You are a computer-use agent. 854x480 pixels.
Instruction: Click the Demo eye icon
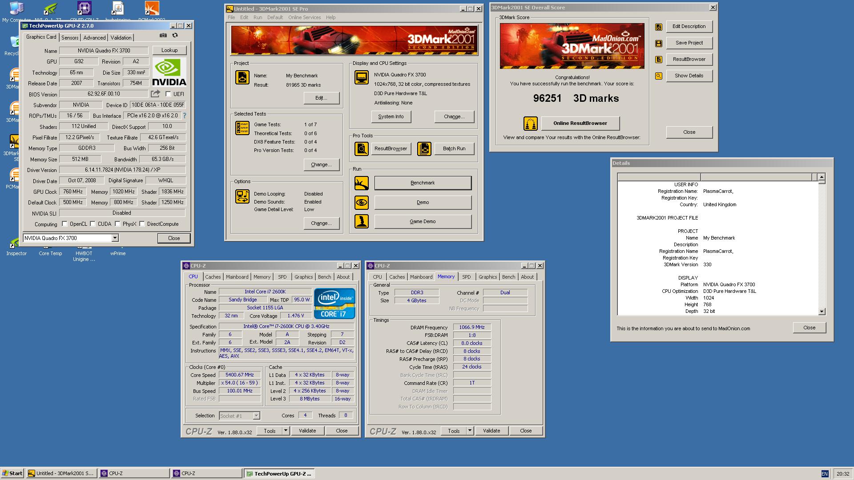362,203
